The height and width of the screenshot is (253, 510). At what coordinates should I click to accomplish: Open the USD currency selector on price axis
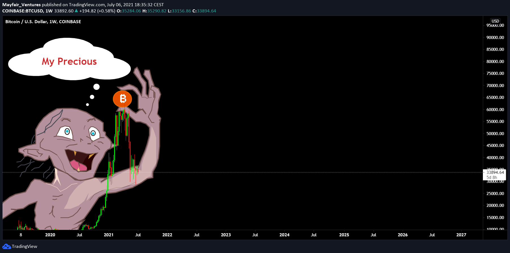tap(495, 21)
